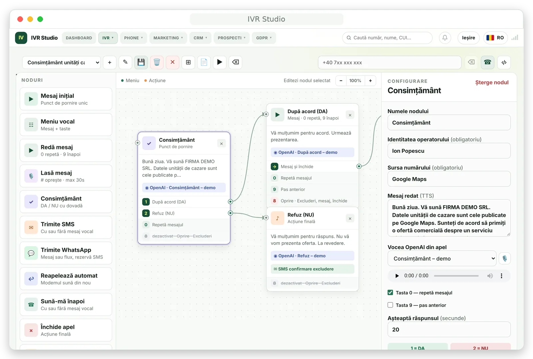Click the save flow floppy disk icon
This screenshot has width=533, height=359.
(141, 62)
